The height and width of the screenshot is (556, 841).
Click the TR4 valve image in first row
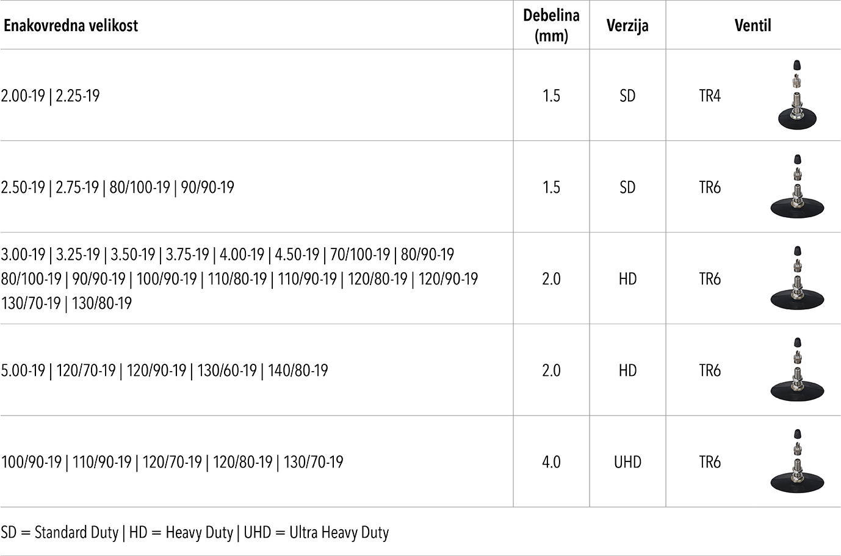(x=797, y=95)
